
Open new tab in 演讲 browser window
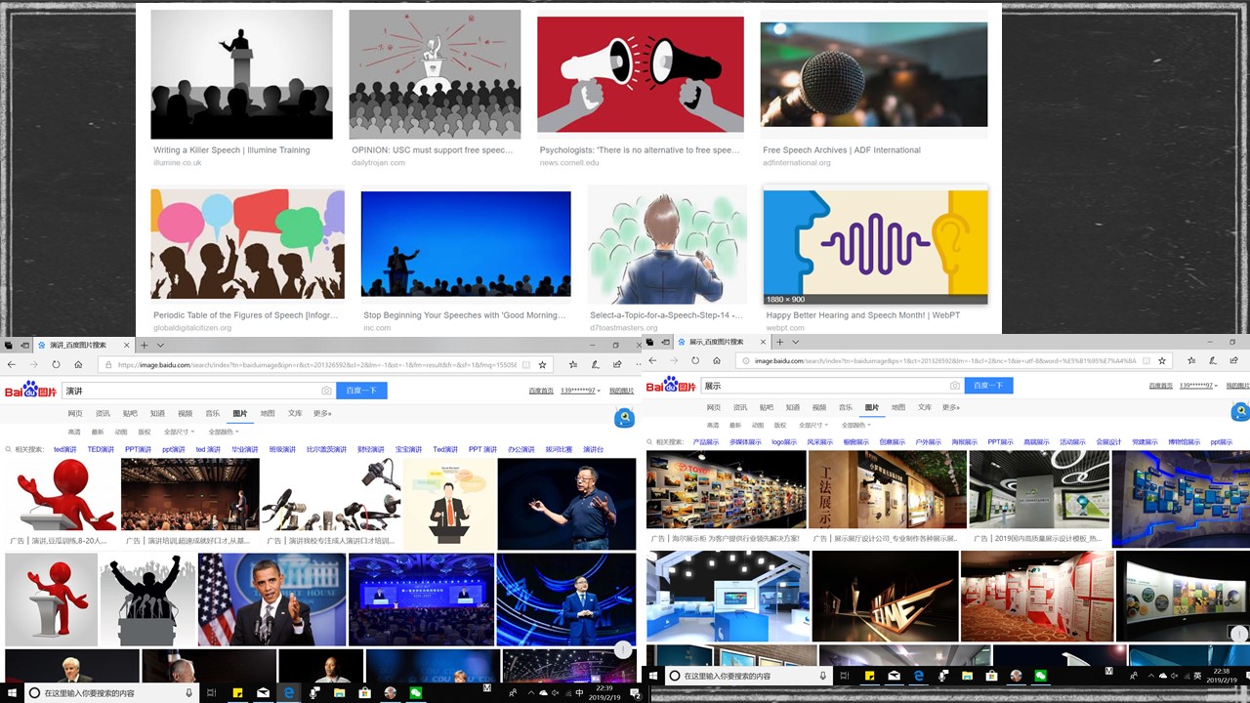pos(145,345)
